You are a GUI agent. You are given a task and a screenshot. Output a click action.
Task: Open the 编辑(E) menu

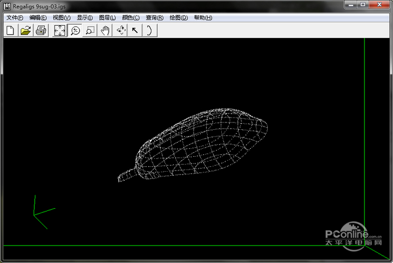[38, 17]
